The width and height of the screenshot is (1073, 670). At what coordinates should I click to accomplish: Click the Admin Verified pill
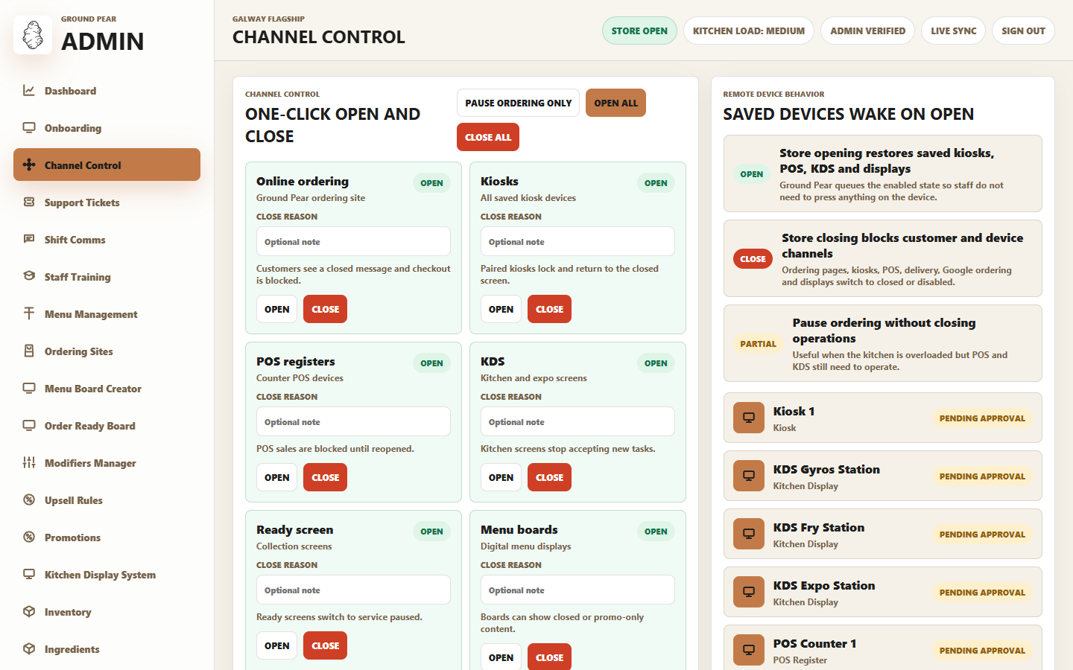pyautogui.click(x=868, y=31)
